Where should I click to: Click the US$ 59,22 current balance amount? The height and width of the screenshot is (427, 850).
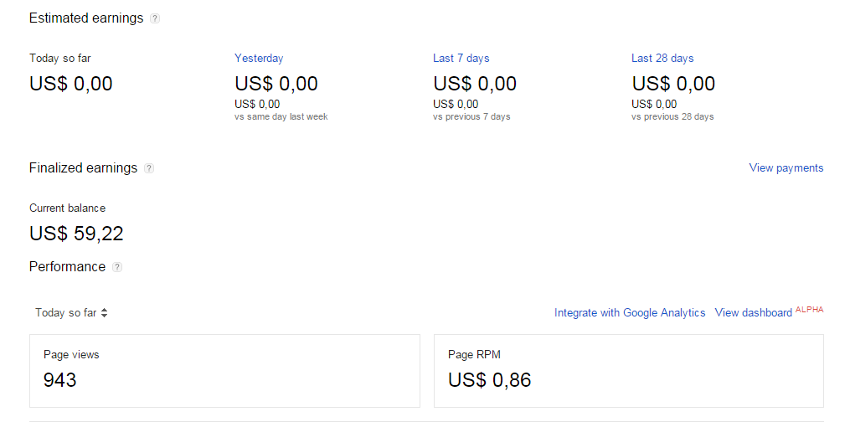(76, 234)
